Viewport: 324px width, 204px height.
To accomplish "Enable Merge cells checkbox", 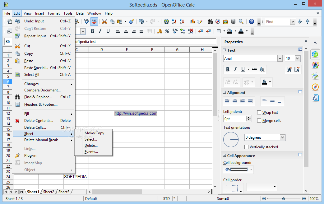I will pyautogui.click(x=259, y=120).
